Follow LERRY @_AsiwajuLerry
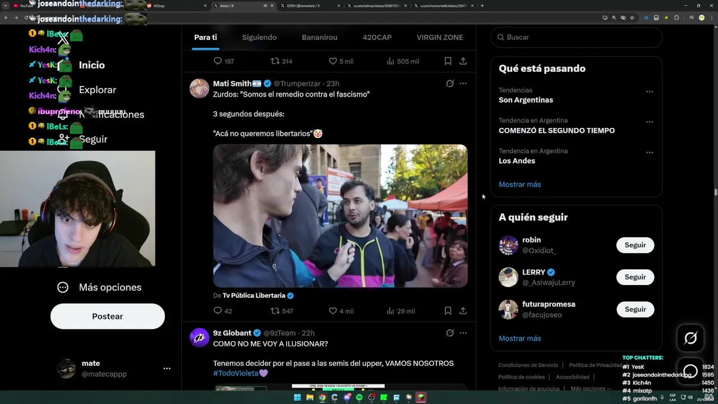 coord(635,277)
